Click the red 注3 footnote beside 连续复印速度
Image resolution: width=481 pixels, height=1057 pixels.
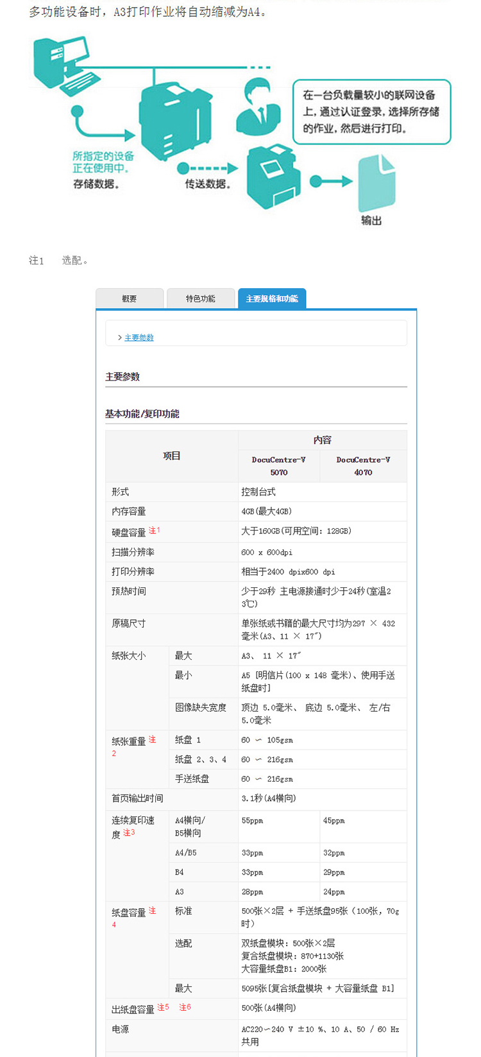(129, 832)
